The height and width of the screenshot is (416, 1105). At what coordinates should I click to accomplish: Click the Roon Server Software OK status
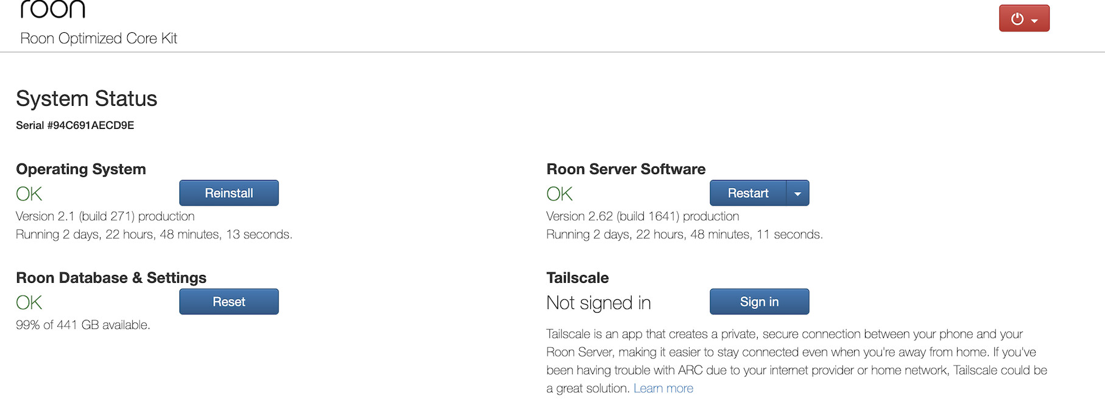coord(559,194)
